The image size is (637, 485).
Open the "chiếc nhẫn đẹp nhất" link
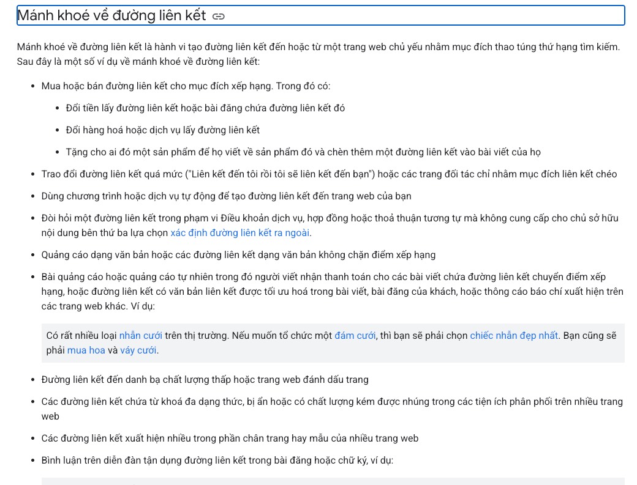click(514, 335)
